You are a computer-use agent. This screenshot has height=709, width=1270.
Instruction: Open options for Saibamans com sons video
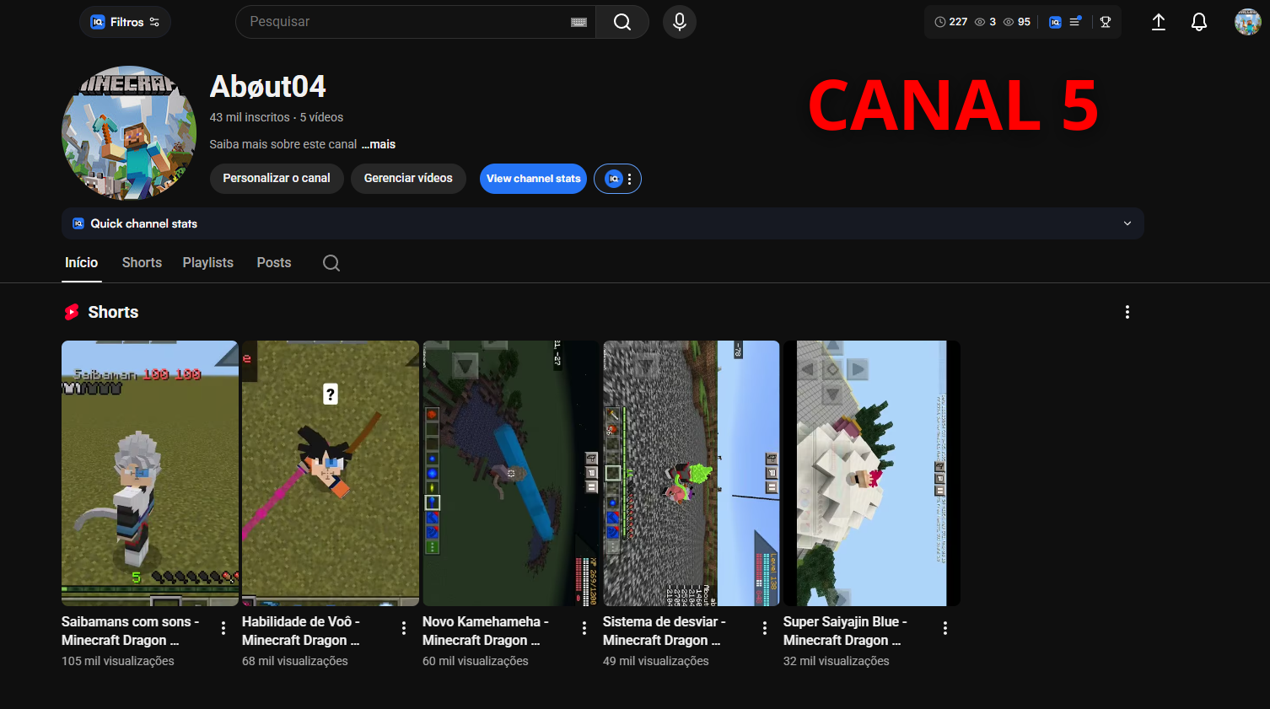click(x=223, y=628)
